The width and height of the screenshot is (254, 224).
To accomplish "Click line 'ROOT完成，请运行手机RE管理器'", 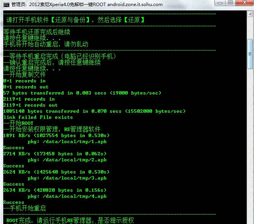I will point(70,221).
